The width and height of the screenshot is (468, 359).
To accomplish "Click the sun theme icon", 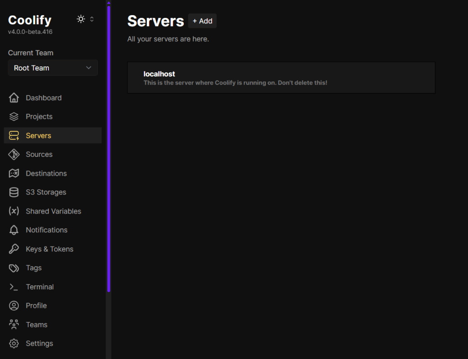I will coord(81,19).
